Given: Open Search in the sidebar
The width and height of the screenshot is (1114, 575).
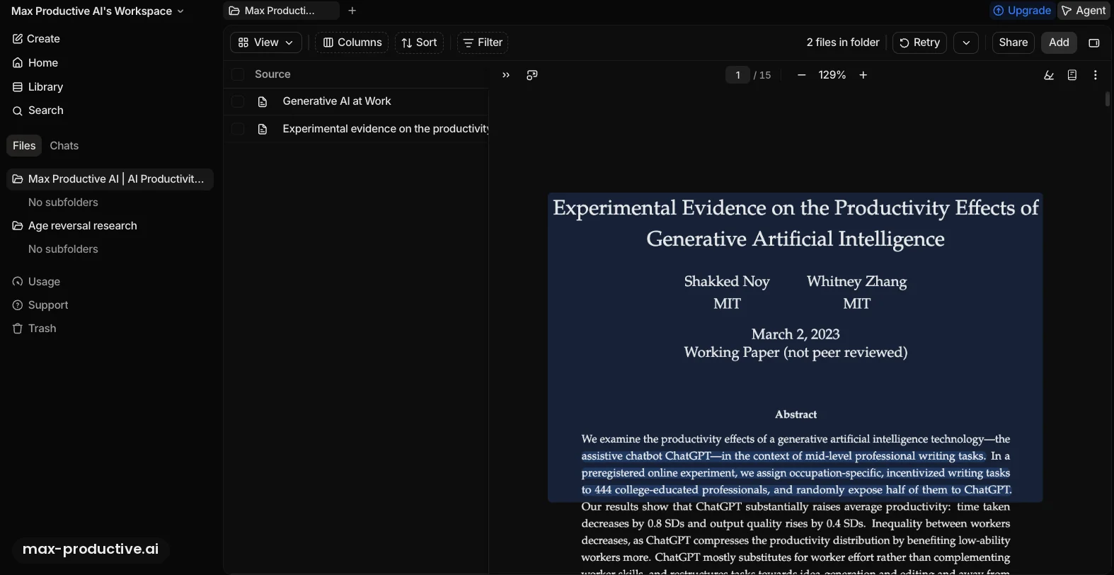Looking at the screenshot, I should pos(38,110).
